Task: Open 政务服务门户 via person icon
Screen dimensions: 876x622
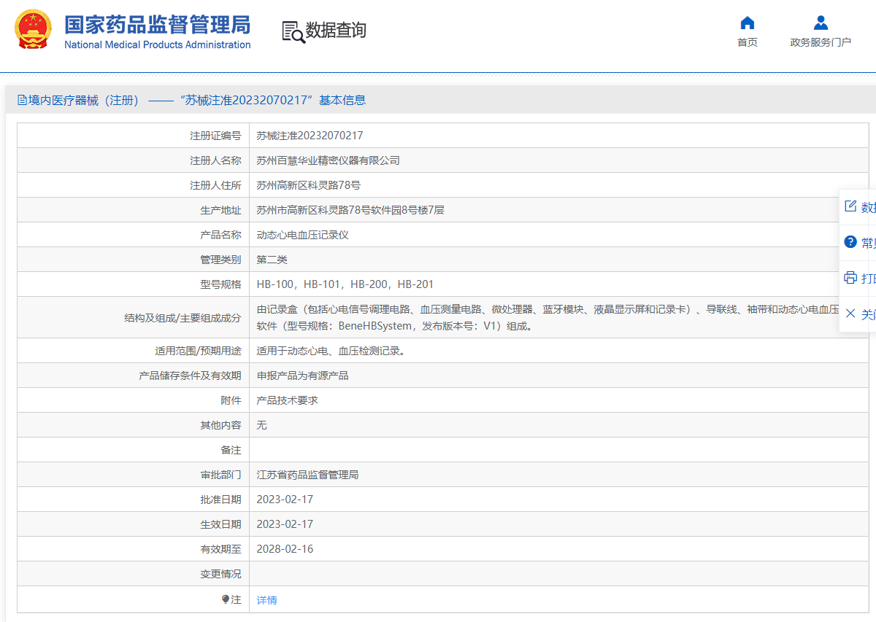Action: pyautogui.click(x=821, y=23)
